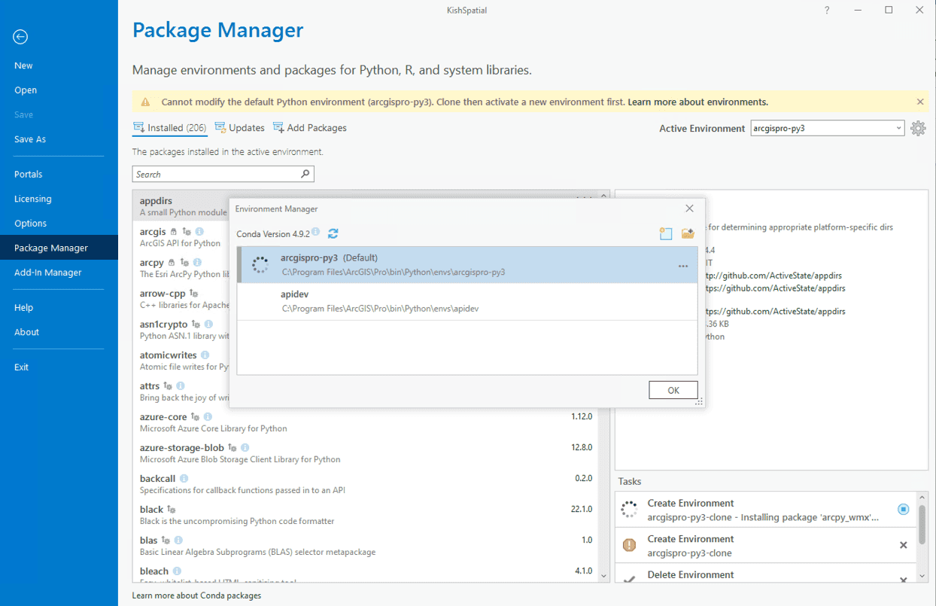Refresh the conda environment list

pyautogui.click(x=333, y=233)
